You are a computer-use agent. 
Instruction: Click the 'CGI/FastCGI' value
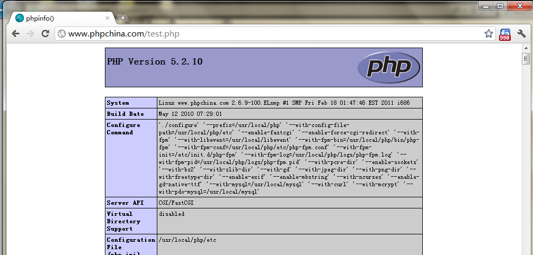click(x=176, y=203)
